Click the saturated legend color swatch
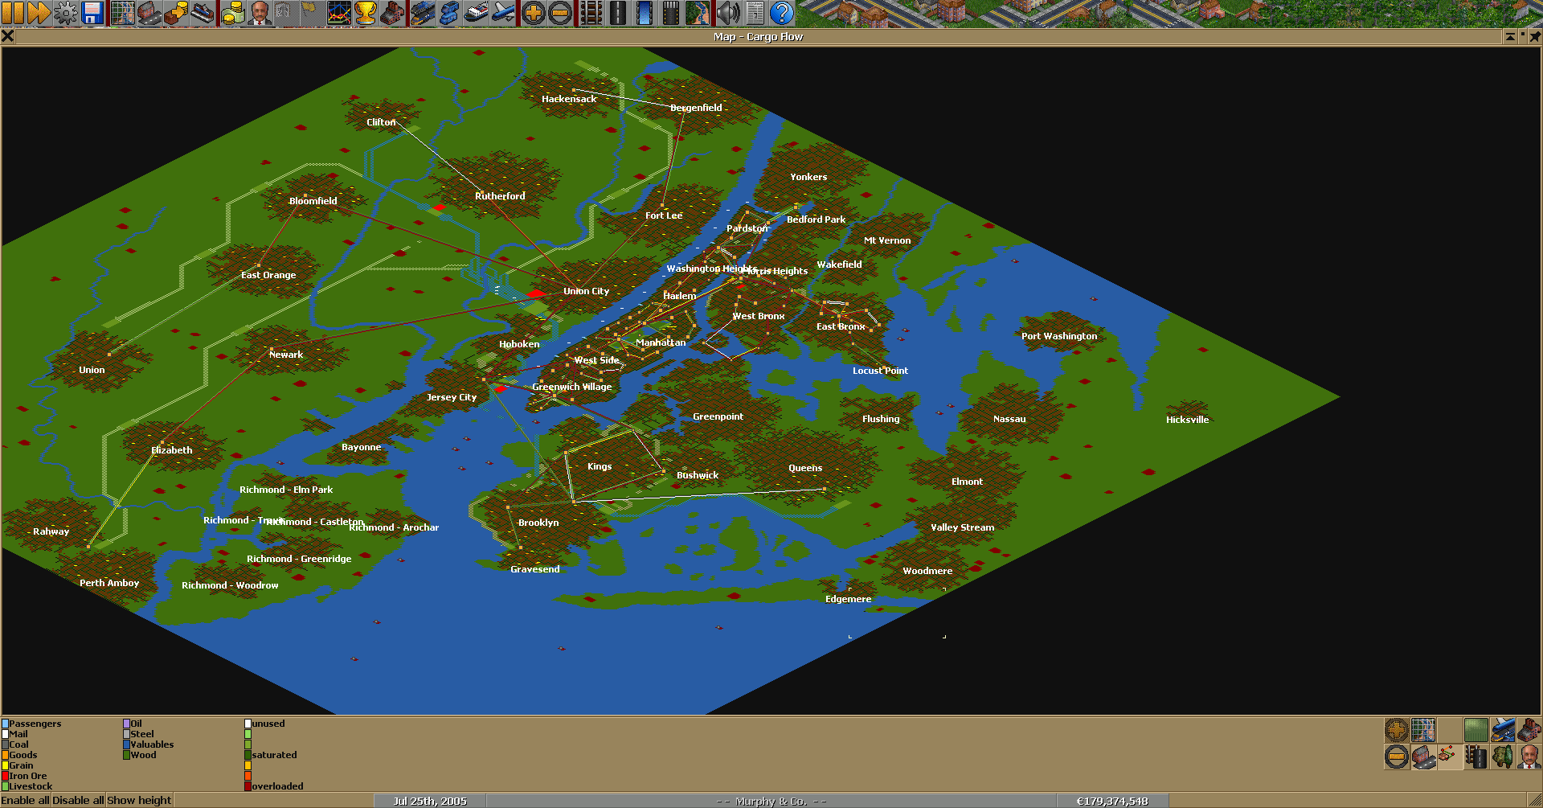Image resolution: width=1543 pixels, height=808 pixels. click(248, 755)
